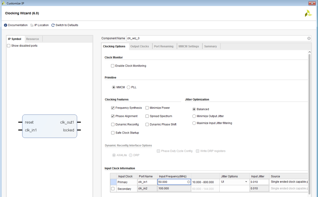Enable Clock Monitoring checkbox
This screenshot has height=197, width=318.
112,66
